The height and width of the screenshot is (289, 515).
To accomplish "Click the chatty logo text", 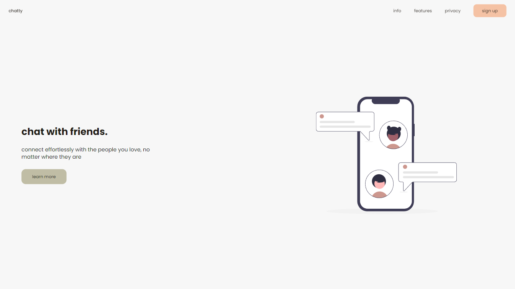I will tap(16, 11).
